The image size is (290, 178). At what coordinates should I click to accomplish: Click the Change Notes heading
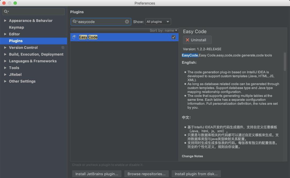[192, 156]
